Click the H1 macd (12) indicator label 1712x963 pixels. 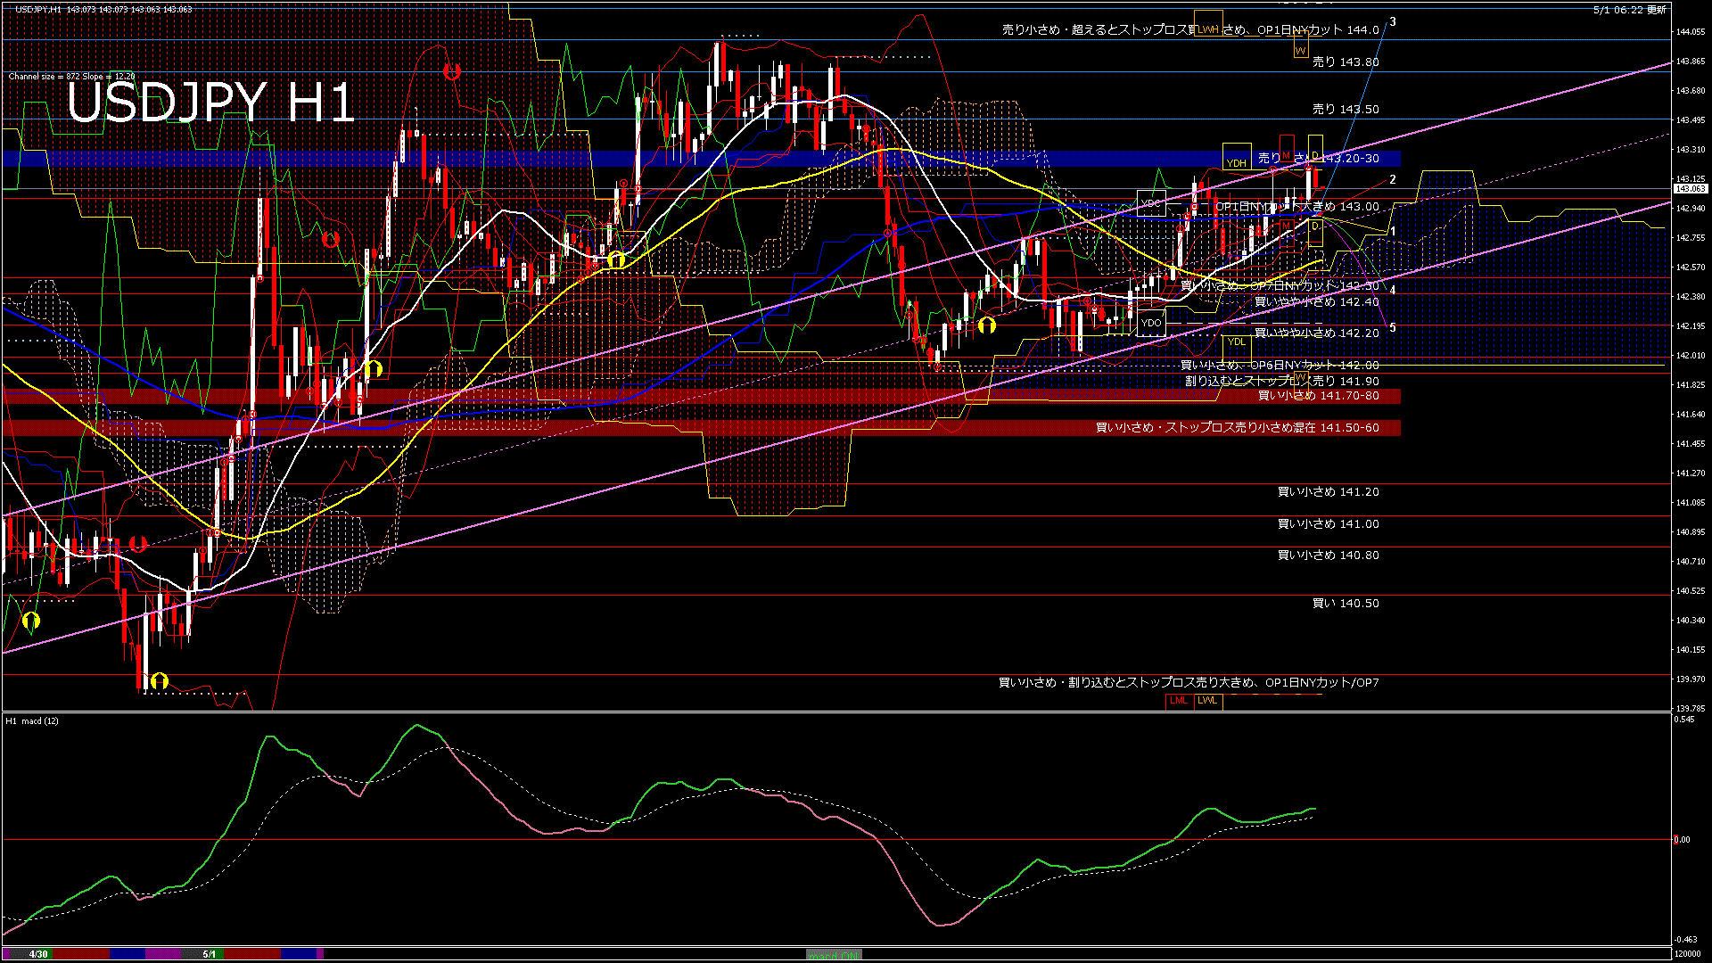click(x=32, y=720)
